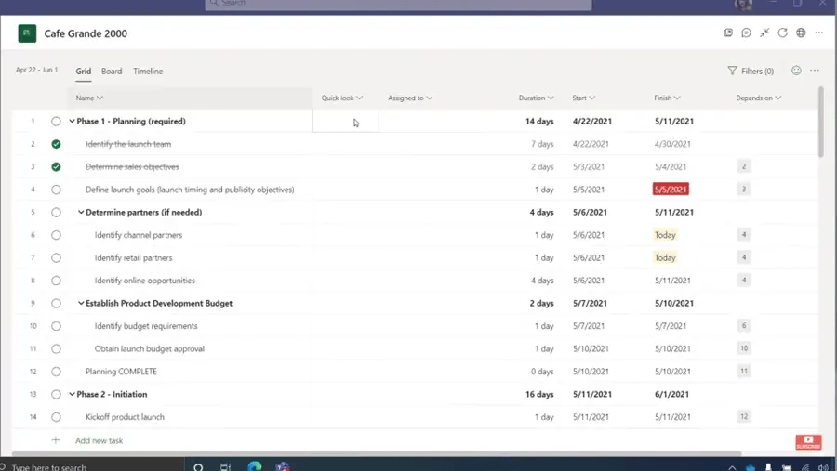Open project in browser globe icon

pos(801,33)
